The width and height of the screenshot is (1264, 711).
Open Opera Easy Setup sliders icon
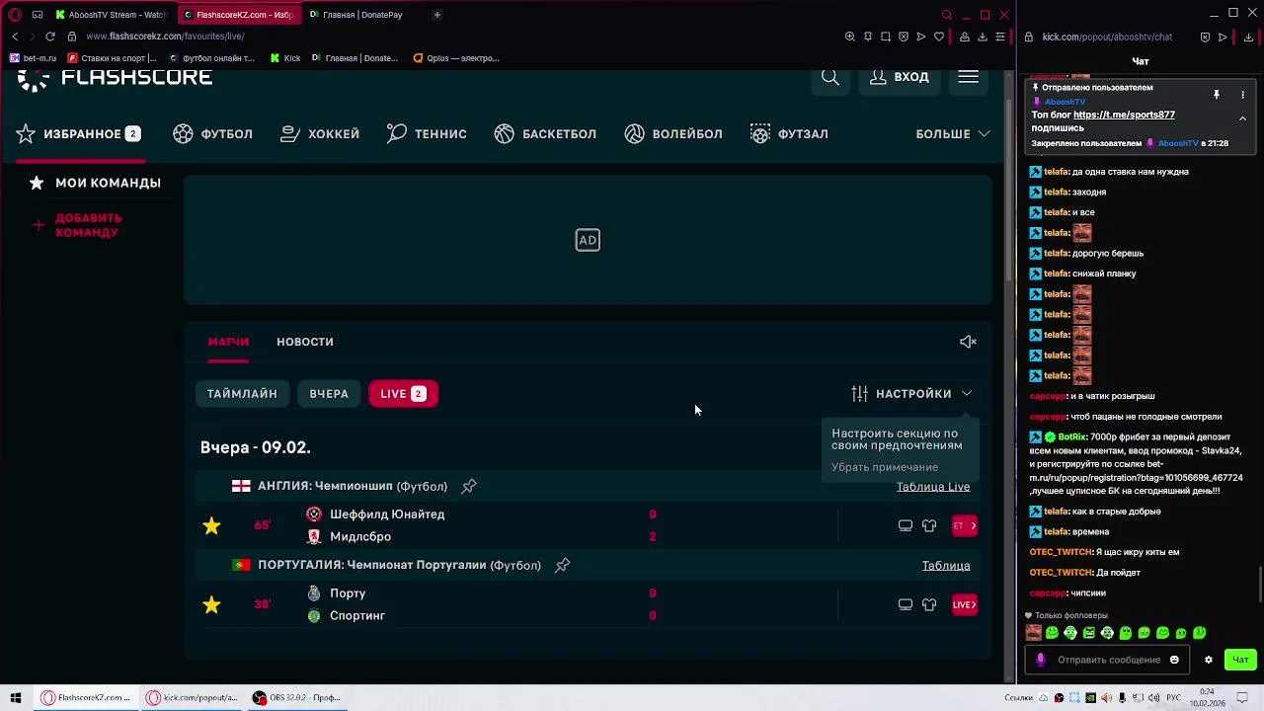(1000, 37)
